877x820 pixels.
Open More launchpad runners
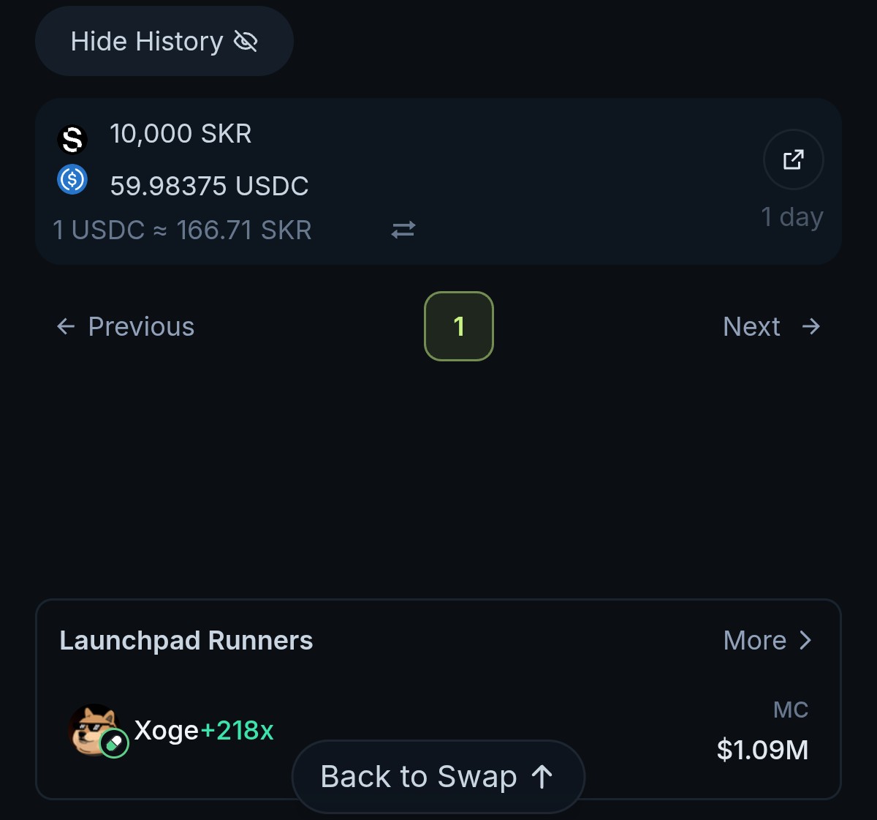pos(755,641)
